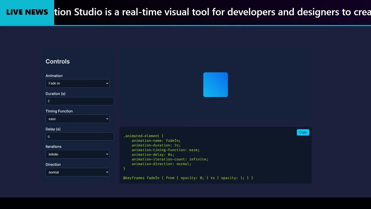Click the 'animation-delay: 0s;' code line
The width and height of the screenshot is (371, 209).
(153, 154)
